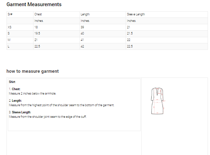Select the Length column header
210x155 pixels.
(x=85, y=14)
